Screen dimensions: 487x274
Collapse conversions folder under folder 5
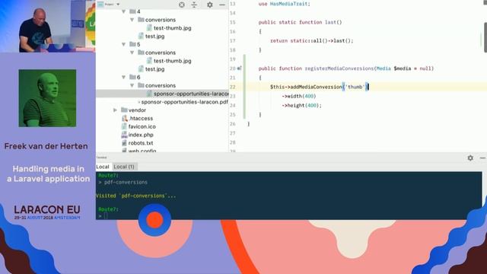pos(132,53)
